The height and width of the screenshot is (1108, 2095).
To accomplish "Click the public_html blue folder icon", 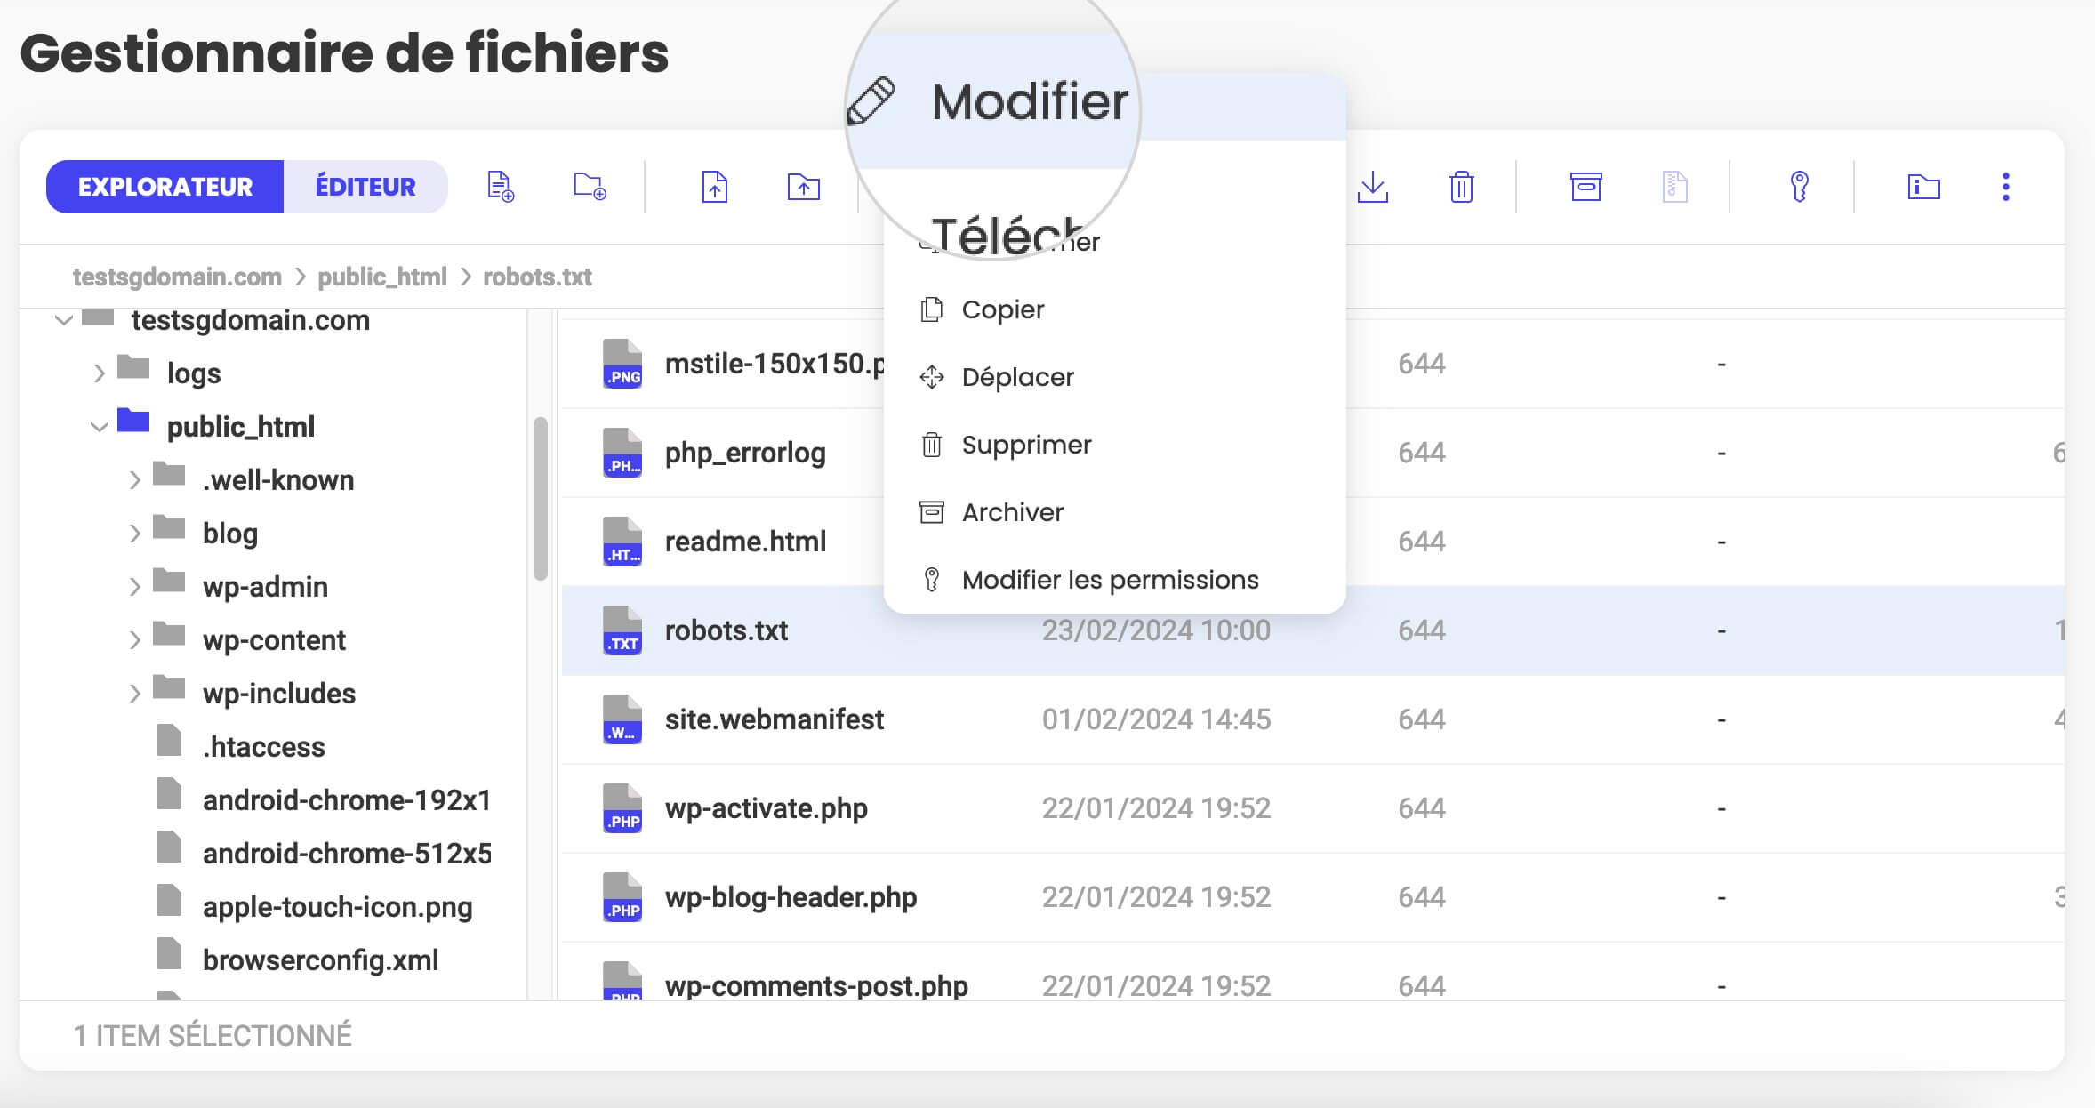I will click(133, 420).
